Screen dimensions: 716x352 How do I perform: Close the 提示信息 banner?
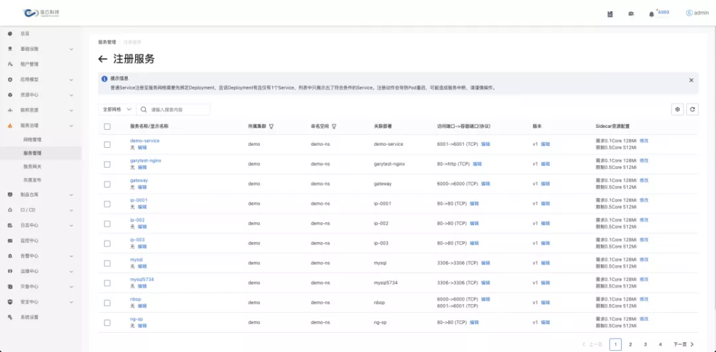point(691,80)
